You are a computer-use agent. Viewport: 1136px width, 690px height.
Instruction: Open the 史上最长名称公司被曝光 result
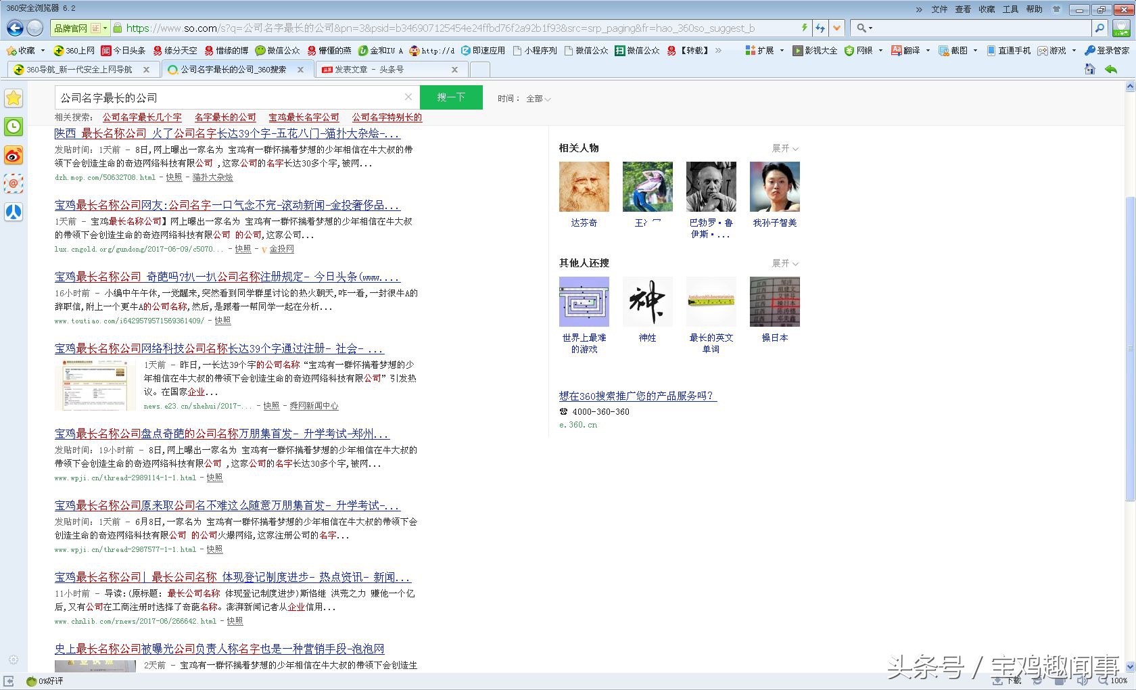[220, 649]
